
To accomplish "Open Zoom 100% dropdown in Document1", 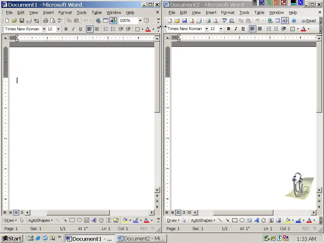I will (x=140, y=21).
